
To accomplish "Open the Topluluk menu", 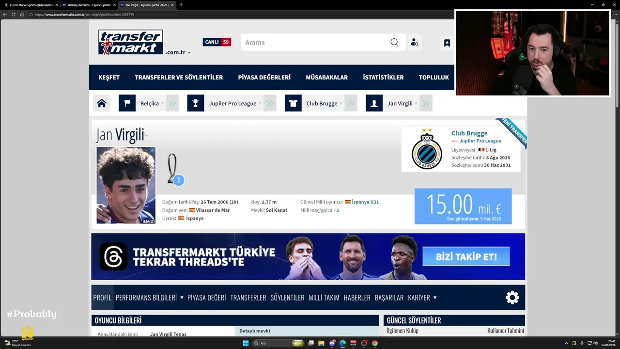I will click(x=434, y=77).
